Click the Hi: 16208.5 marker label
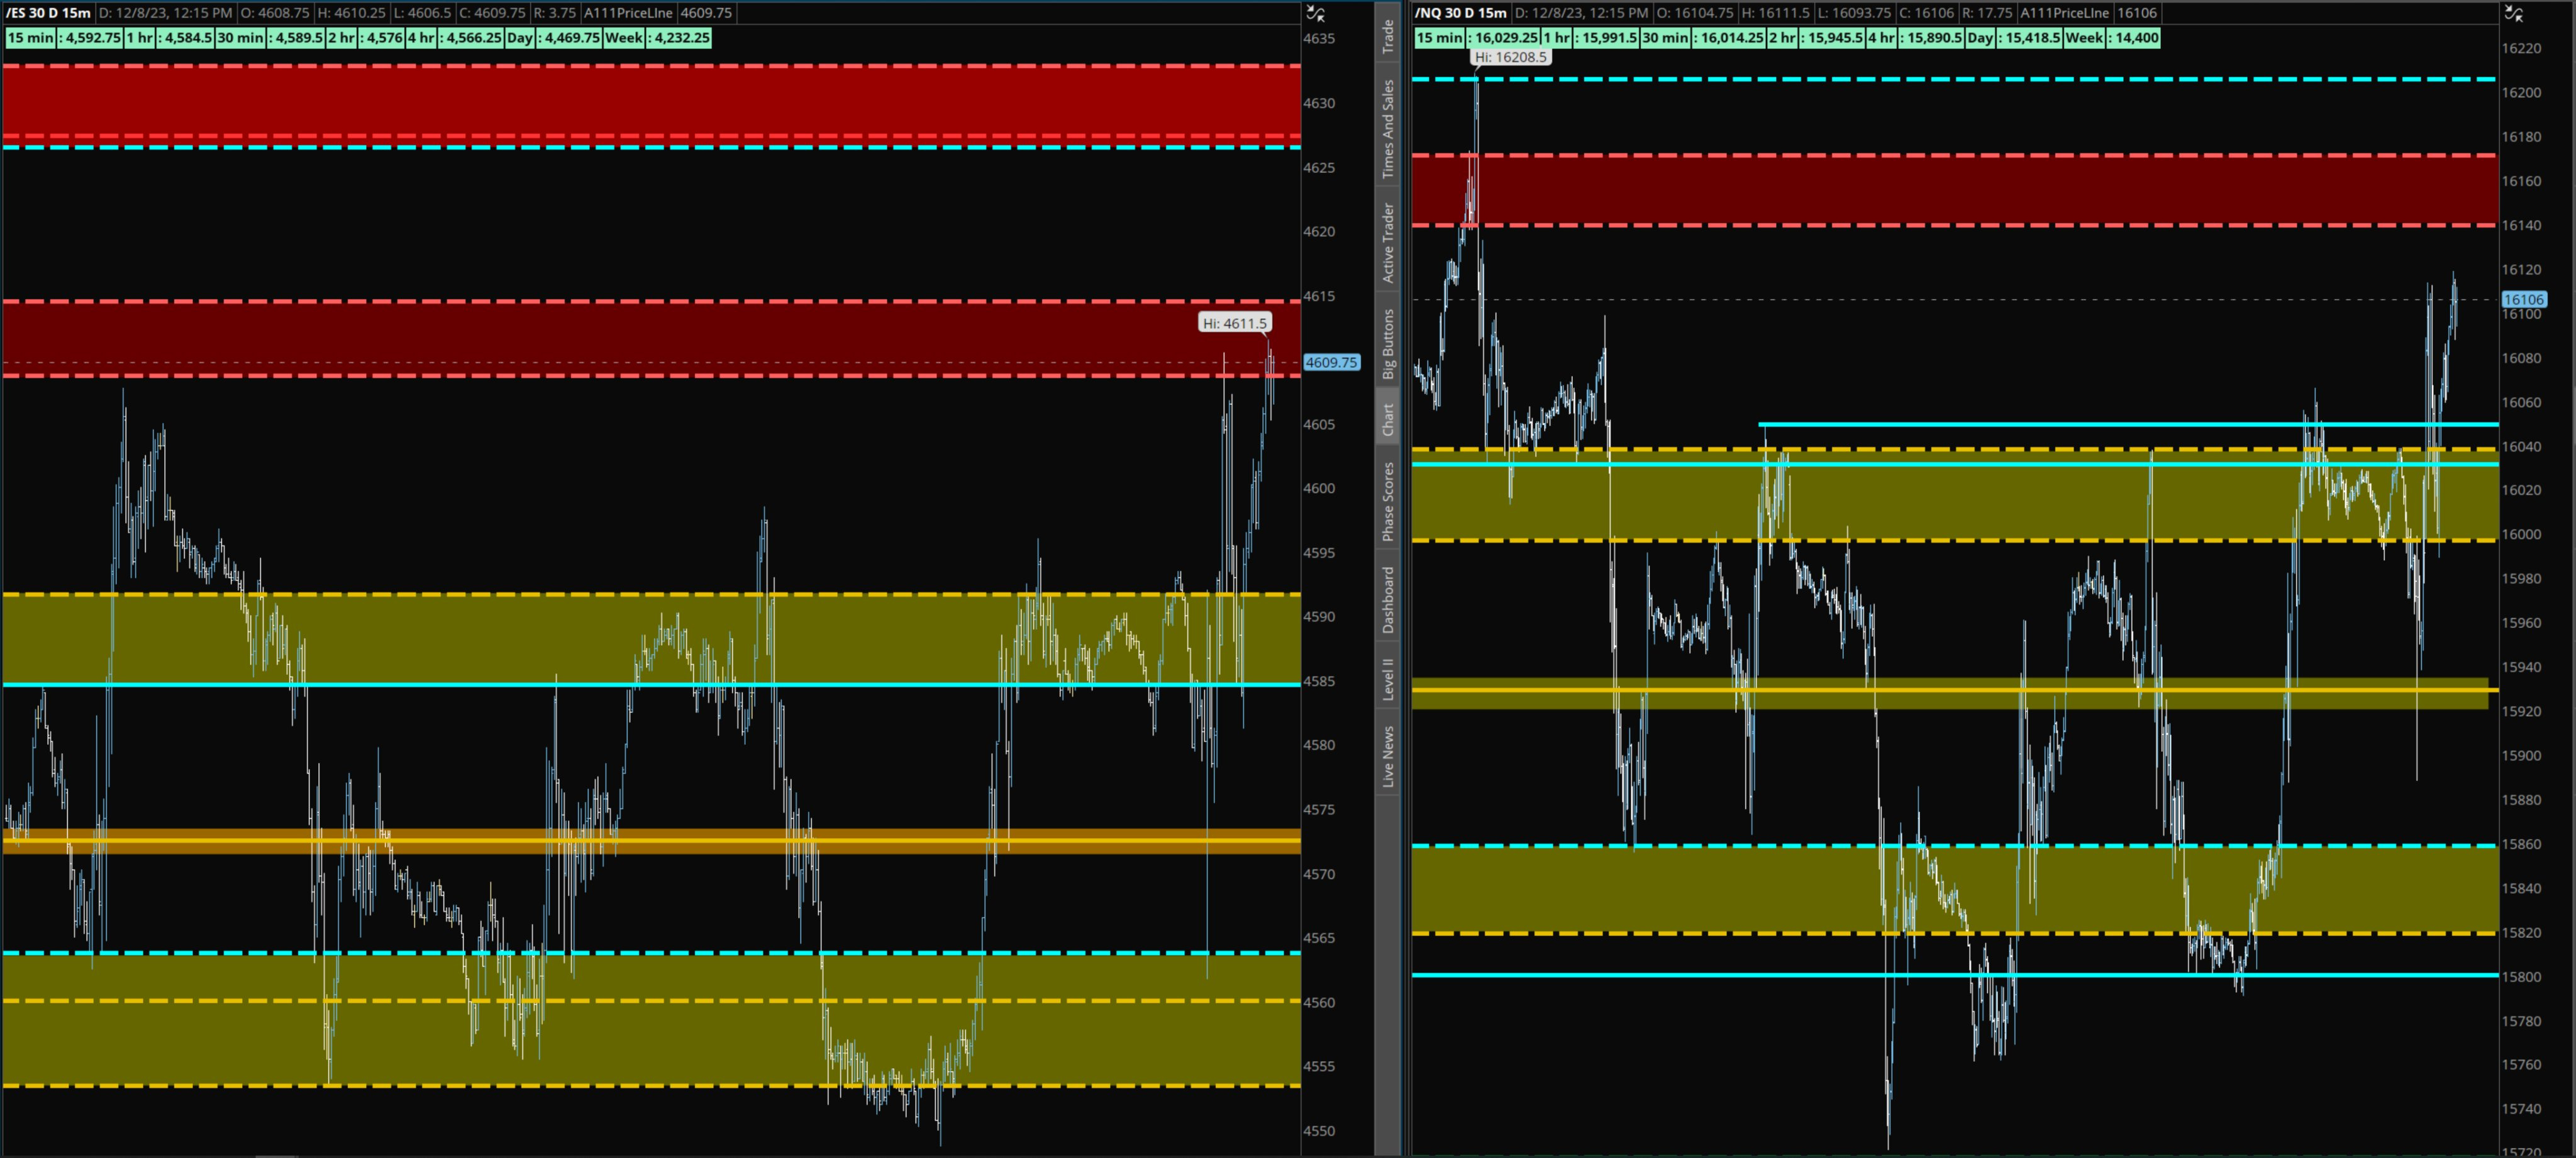The width and height of the screenshot is (2576, 1158). pos(1513,57)
